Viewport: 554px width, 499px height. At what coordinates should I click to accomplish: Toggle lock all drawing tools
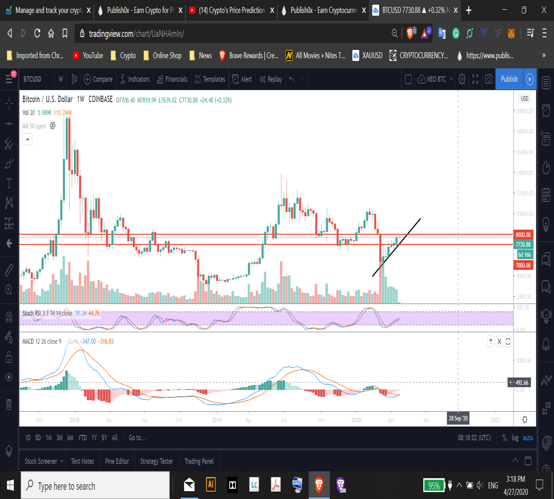click(x=9, y=357)
